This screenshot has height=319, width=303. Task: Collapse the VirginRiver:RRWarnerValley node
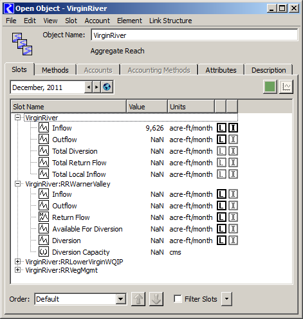(18, 184)
